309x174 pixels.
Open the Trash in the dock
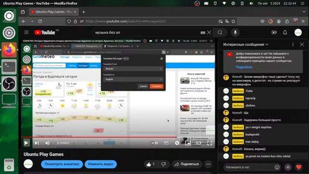[9, 165]
